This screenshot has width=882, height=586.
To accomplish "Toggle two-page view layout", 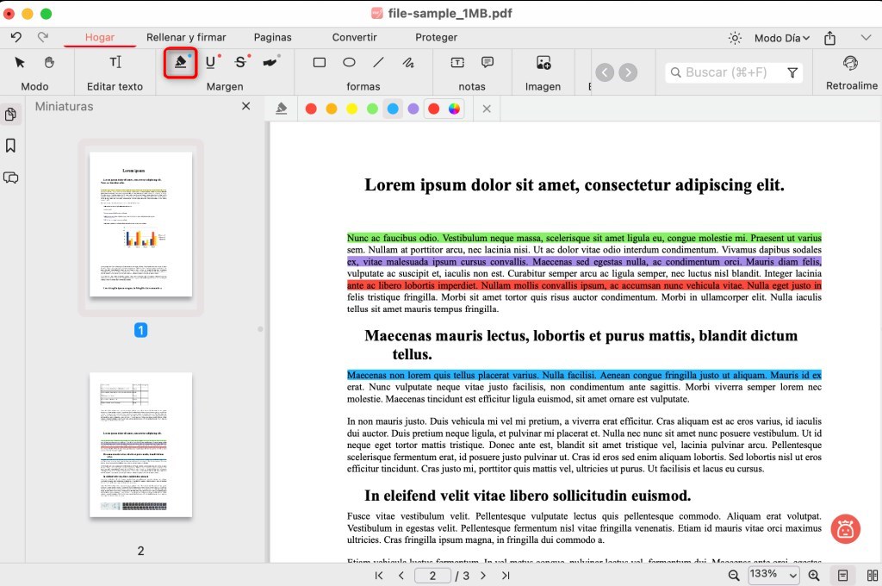I will pyautogui.click(x=869, y=575).
